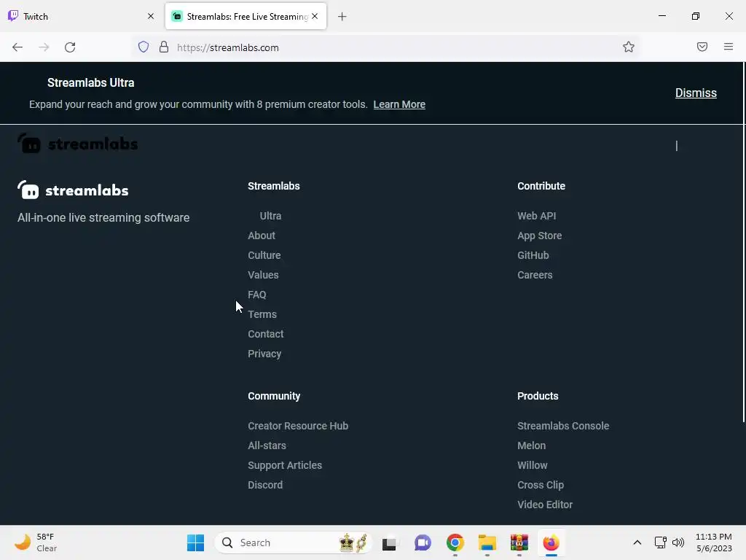Reload the Streamlabs page
This screenshot has width=746, height=560.
tap(70, 47)
